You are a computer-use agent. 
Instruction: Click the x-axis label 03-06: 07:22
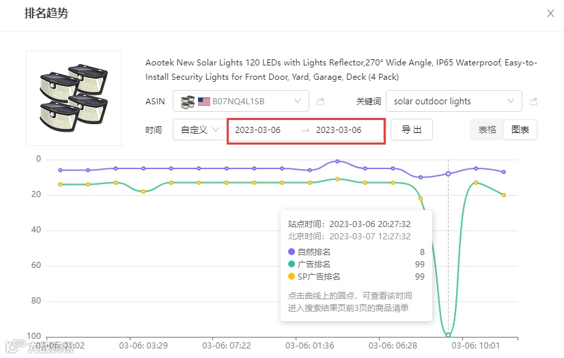pos(227,346)
